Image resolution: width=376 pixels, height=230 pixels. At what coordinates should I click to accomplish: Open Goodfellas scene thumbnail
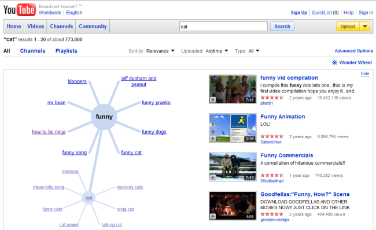tap(233, 206)
